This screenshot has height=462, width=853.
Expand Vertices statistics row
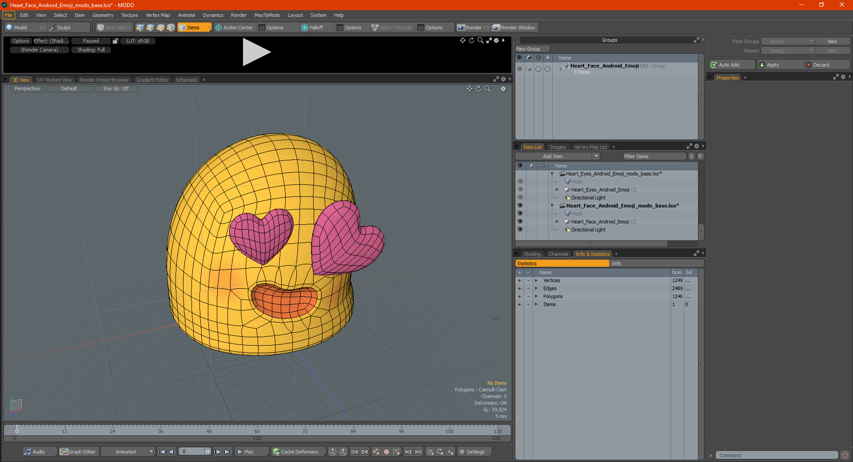(536, 280)
